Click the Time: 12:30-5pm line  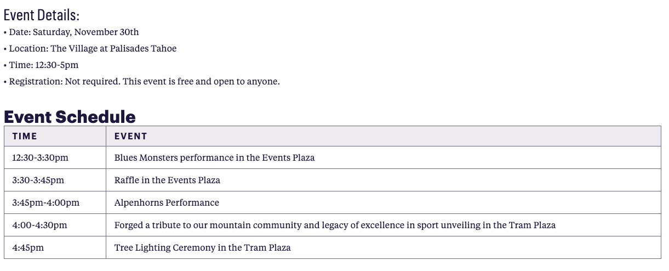pyautogui.click(x=41, y=65)
